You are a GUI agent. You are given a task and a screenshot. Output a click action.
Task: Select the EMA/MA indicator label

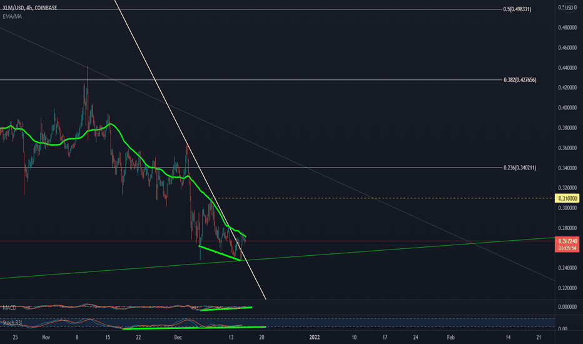(13, 17)
